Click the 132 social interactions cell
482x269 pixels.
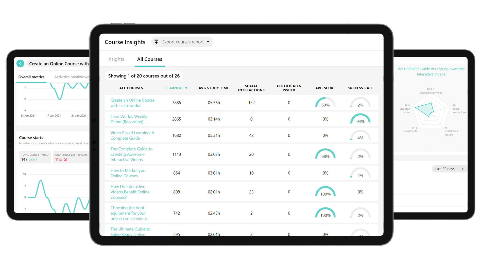tap(251, 103)
